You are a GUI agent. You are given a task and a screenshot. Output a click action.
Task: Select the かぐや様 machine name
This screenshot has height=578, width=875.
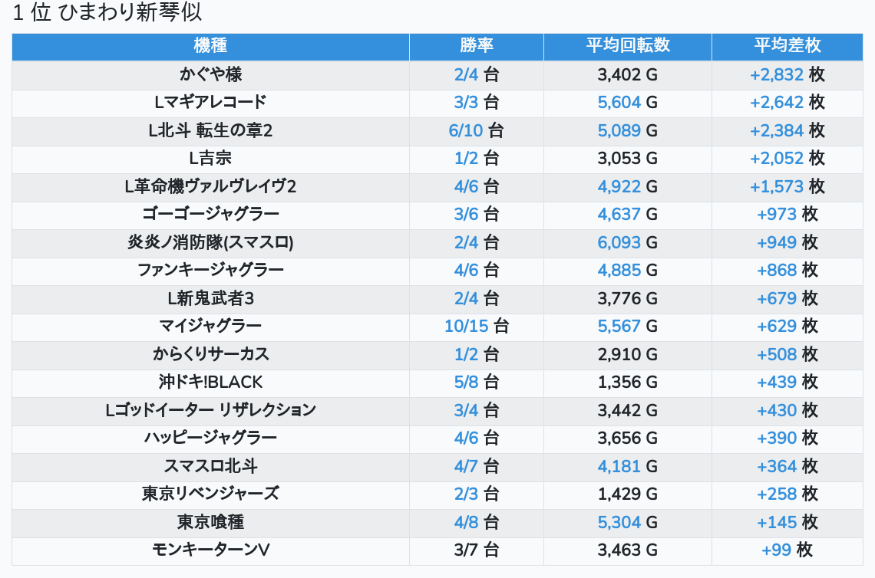210,74
